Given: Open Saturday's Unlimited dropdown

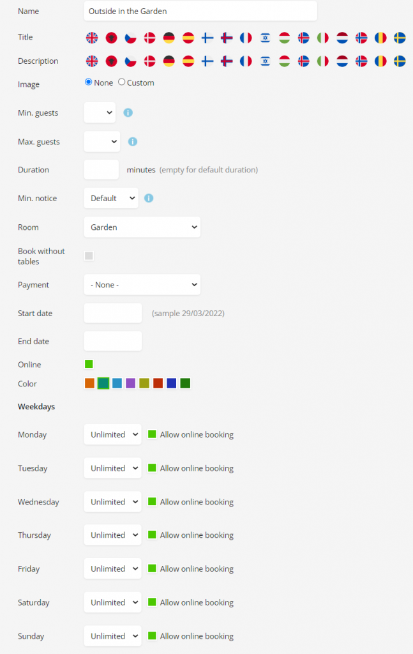Looking at the screenshot, I should click(112, 602).
